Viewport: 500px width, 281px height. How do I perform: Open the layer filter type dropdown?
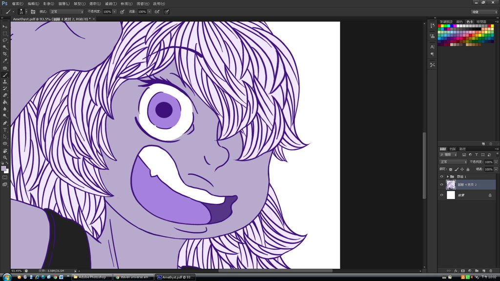pyautogui.click(x=449, y=155)
